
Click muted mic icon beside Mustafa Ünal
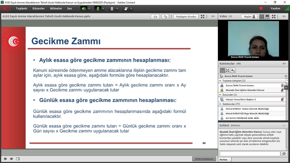point(282,90)
